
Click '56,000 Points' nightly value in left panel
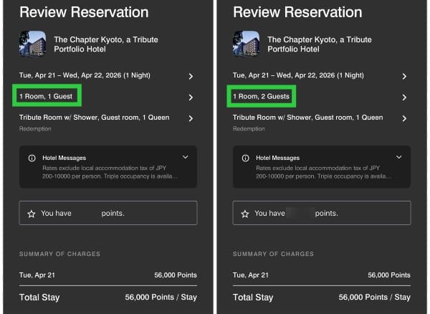coord(176,275)
